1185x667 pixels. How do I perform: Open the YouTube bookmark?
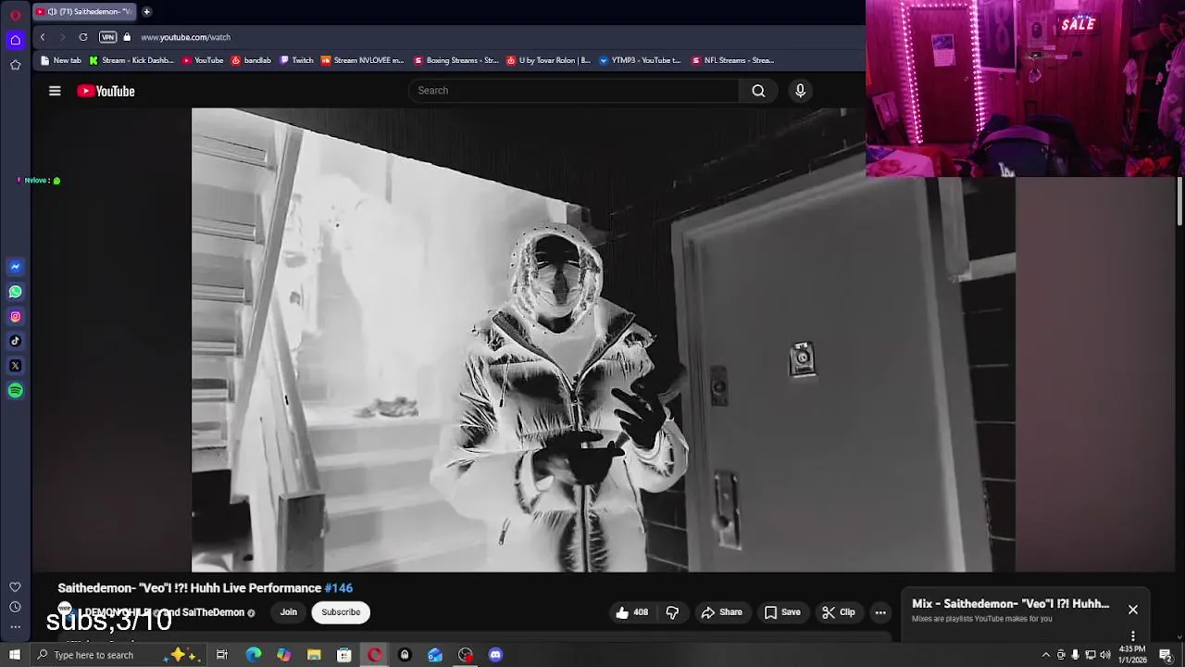[x=203, y=60]
